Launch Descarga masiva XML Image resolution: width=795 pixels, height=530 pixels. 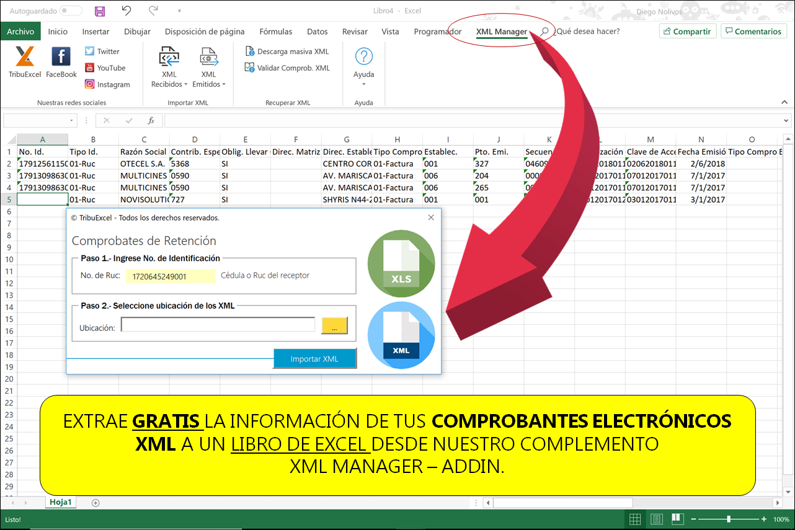286,51
